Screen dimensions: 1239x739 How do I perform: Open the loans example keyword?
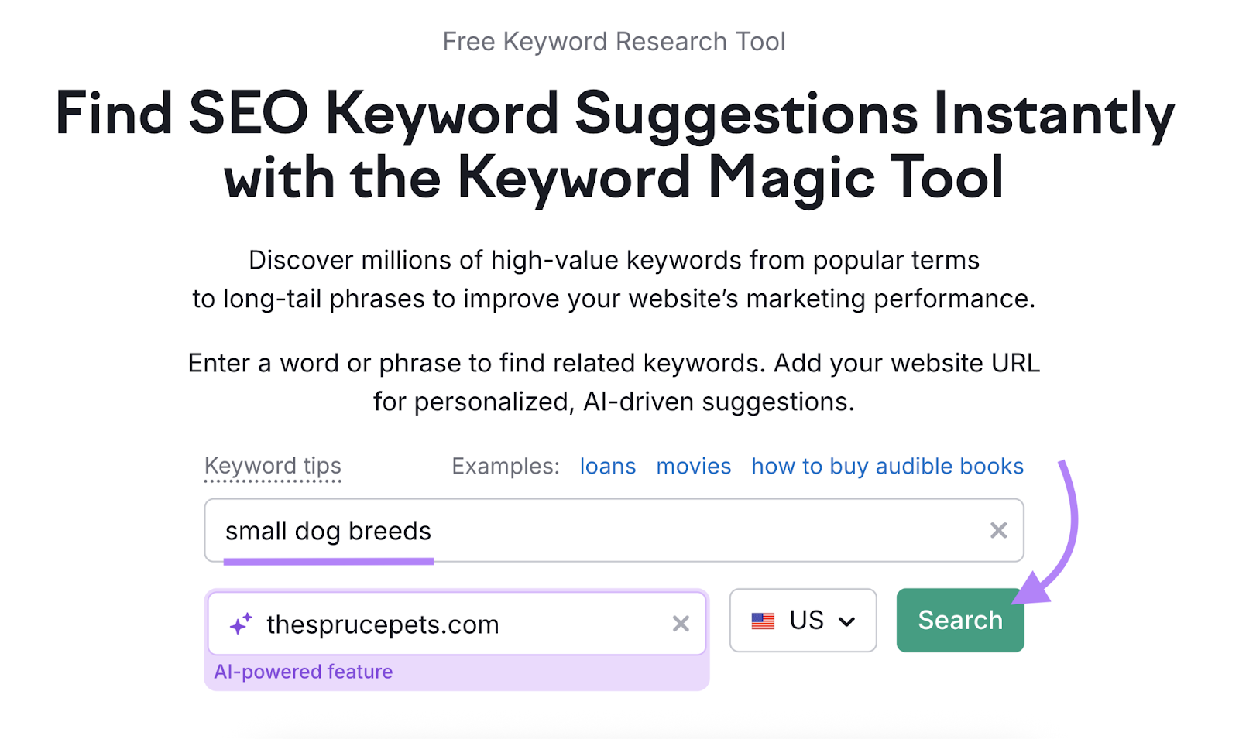(607, 466)
